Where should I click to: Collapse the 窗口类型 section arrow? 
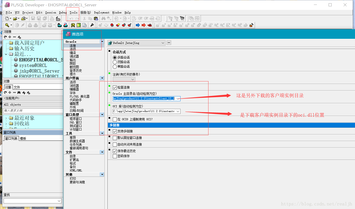(x=102, y=115)
